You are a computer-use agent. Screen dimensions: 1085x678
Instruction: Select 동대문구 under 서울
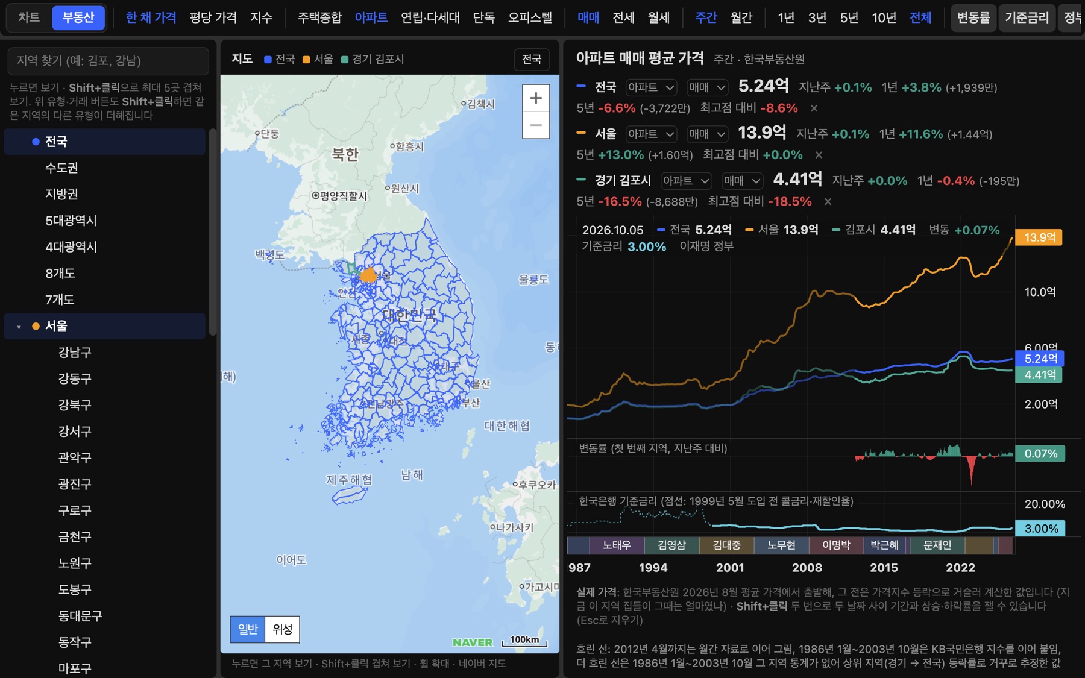(105, 616)
